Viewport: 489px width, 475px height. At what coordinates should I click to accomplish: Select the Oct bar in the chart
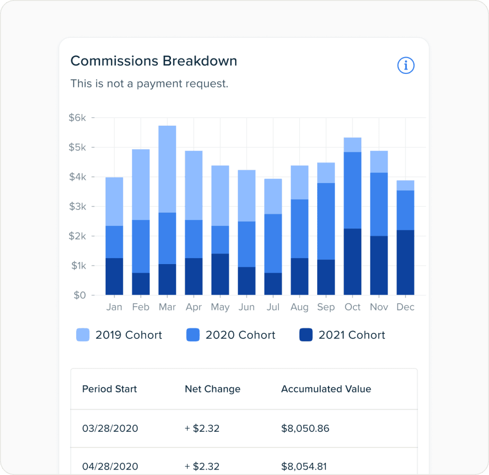(352, 216)
